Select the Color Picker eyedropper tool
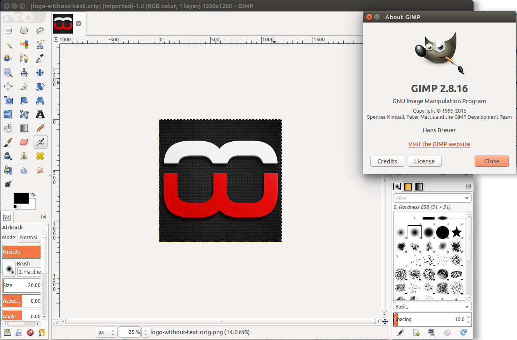This screenshot has width=517, height=340. [40, 58]
